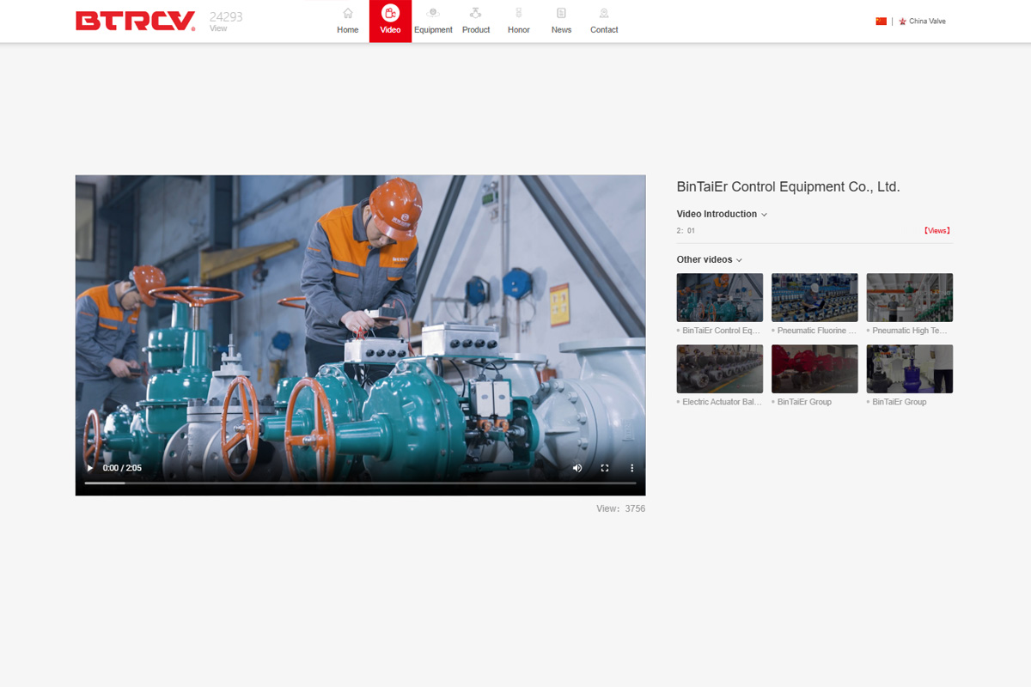The width and height of the screenshot is (1031, 687).
Task: Click the red Views link
Action: tap(936, 231)
